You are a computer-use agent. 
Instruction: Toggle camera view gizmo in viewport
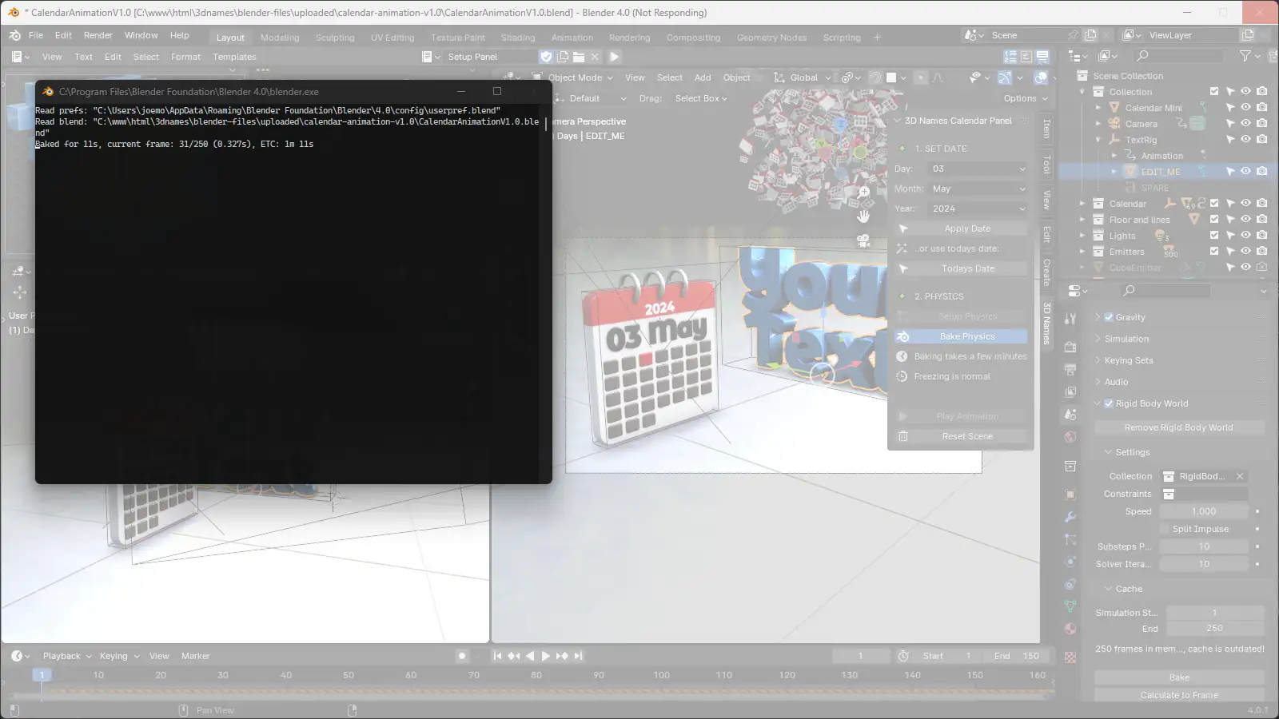pyautogui.click(x=863, y=240)
